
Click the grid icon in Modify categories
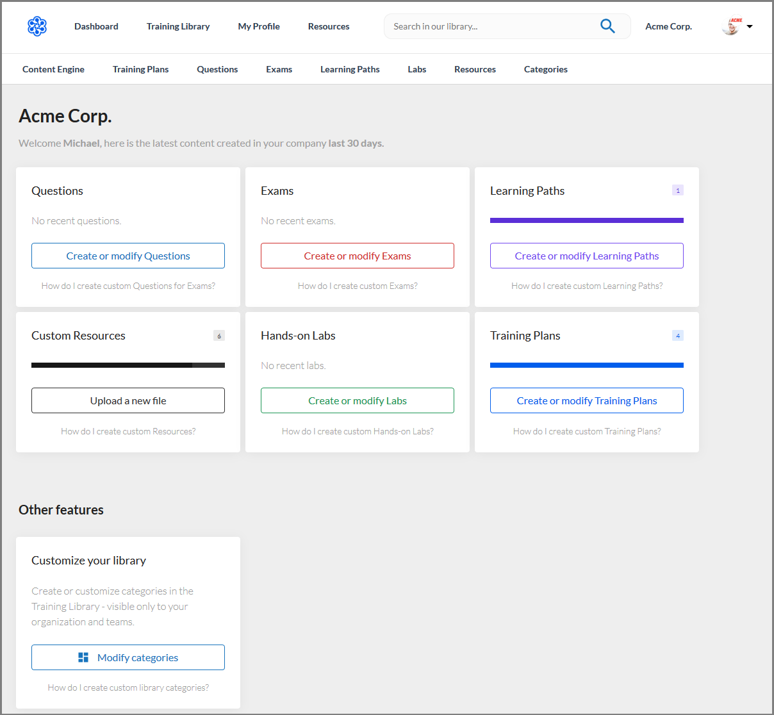(x=83, y=657)
